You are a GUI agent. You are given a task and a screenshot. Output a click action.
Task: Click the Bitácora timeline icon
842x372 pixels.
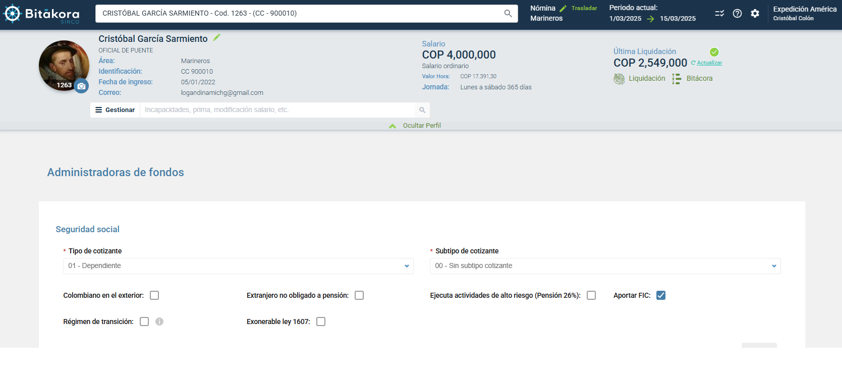coord(677,79)
